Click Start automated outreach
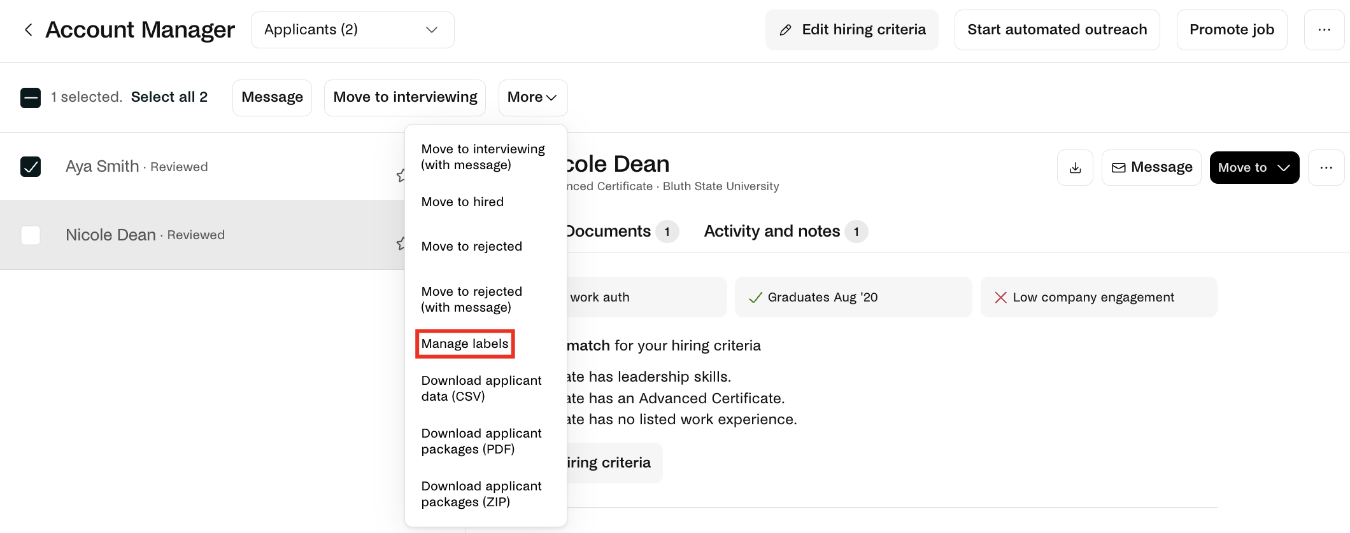The width and height of the screenshot is (1350, 533). coord(1057,30)
